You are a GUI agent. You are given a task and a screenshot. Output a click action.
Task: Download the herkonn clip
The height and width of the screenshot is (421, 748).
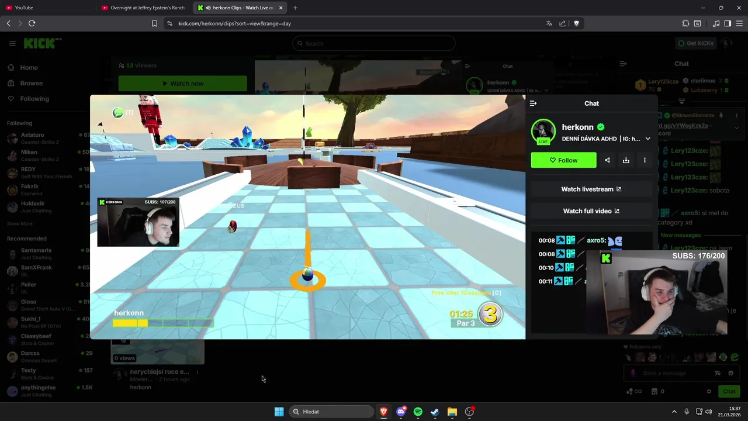tap(626, 160)
